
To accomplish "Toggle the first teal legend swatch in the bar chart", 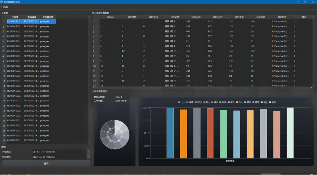I will click(x=179, y=102).
